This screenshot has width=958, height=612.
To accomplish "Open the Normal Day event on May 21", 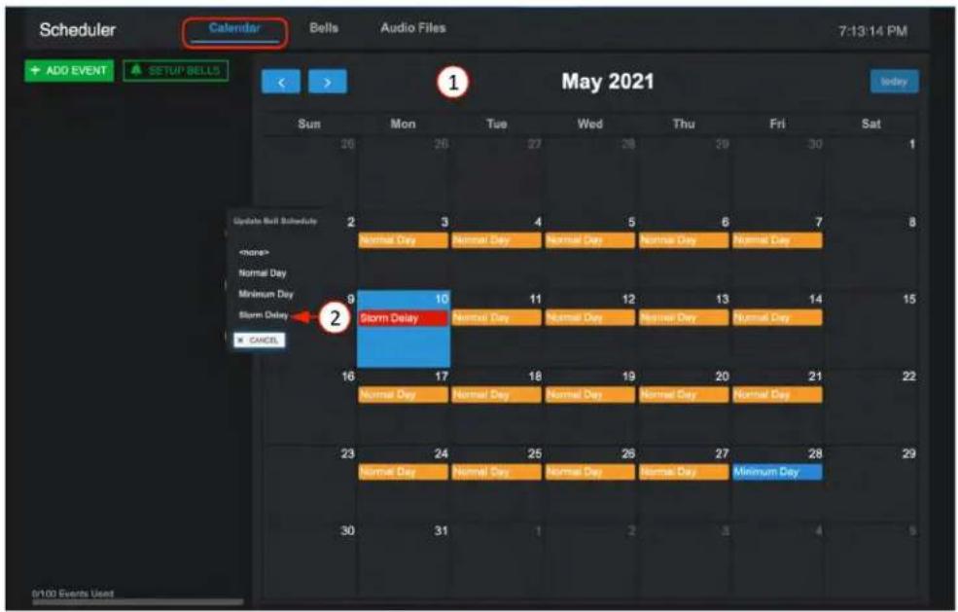I will point(777,395).
